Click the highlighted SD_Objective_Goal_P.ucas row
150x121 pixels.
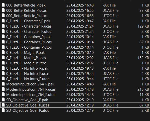[x=75, y=105]
